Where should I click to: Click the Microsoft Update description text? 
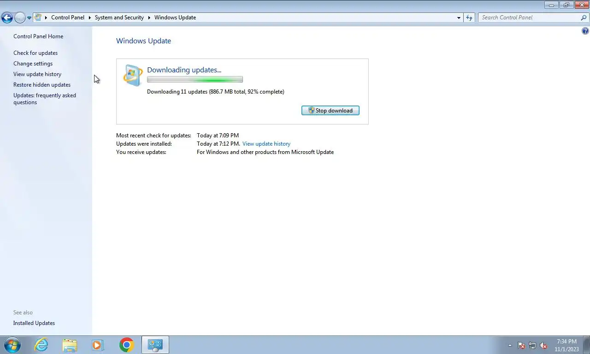pos(265,152)
